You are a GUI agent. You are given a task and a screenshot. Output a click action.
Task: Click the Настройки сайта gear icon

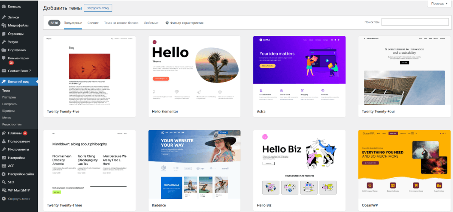(x=4, y=174)
